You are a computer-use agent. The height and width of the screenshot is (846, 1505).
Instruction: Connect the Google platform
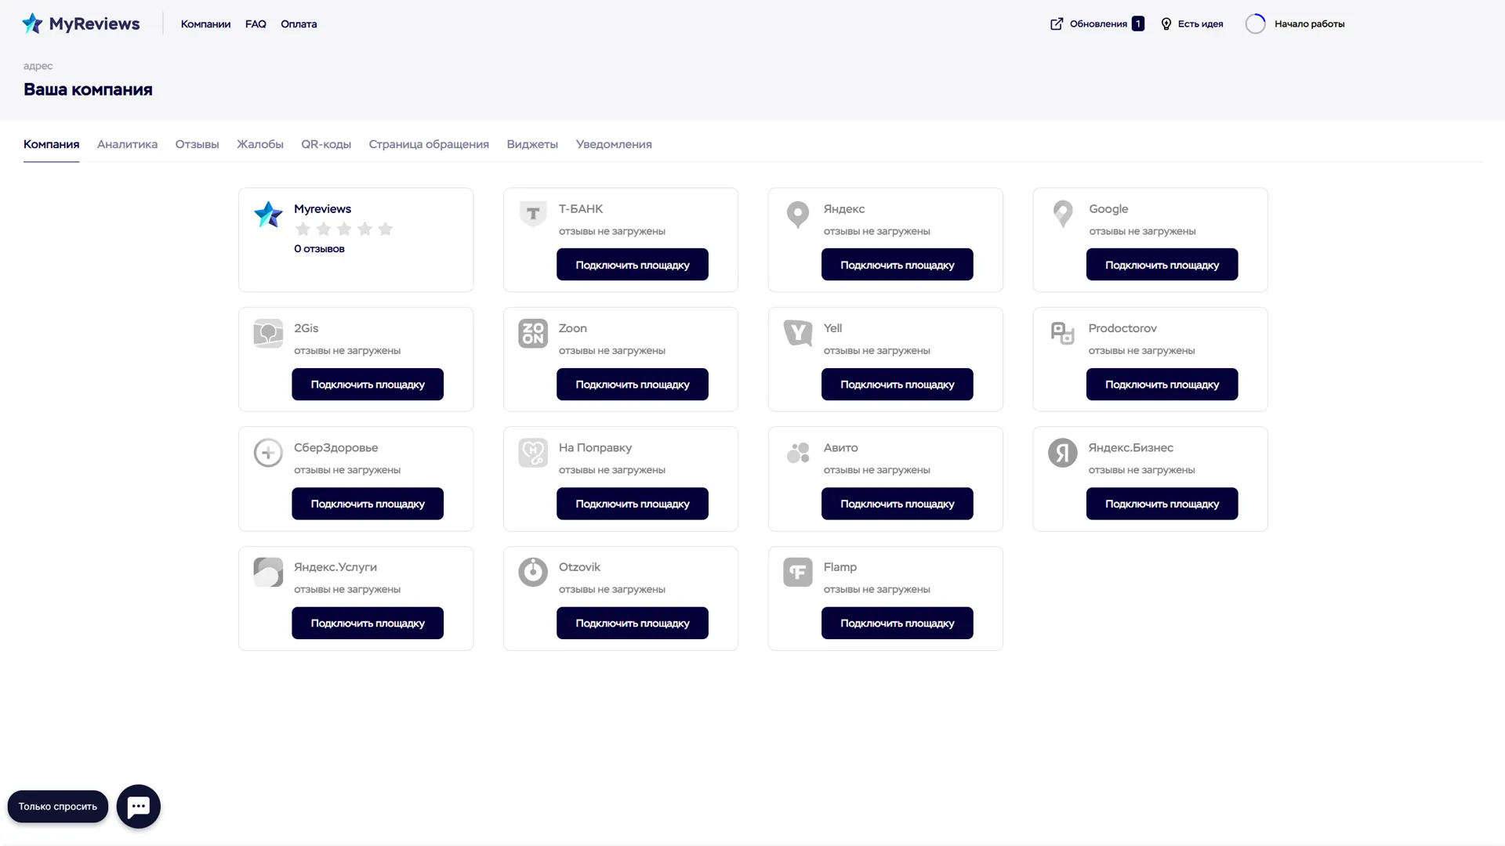(1162, 265)
